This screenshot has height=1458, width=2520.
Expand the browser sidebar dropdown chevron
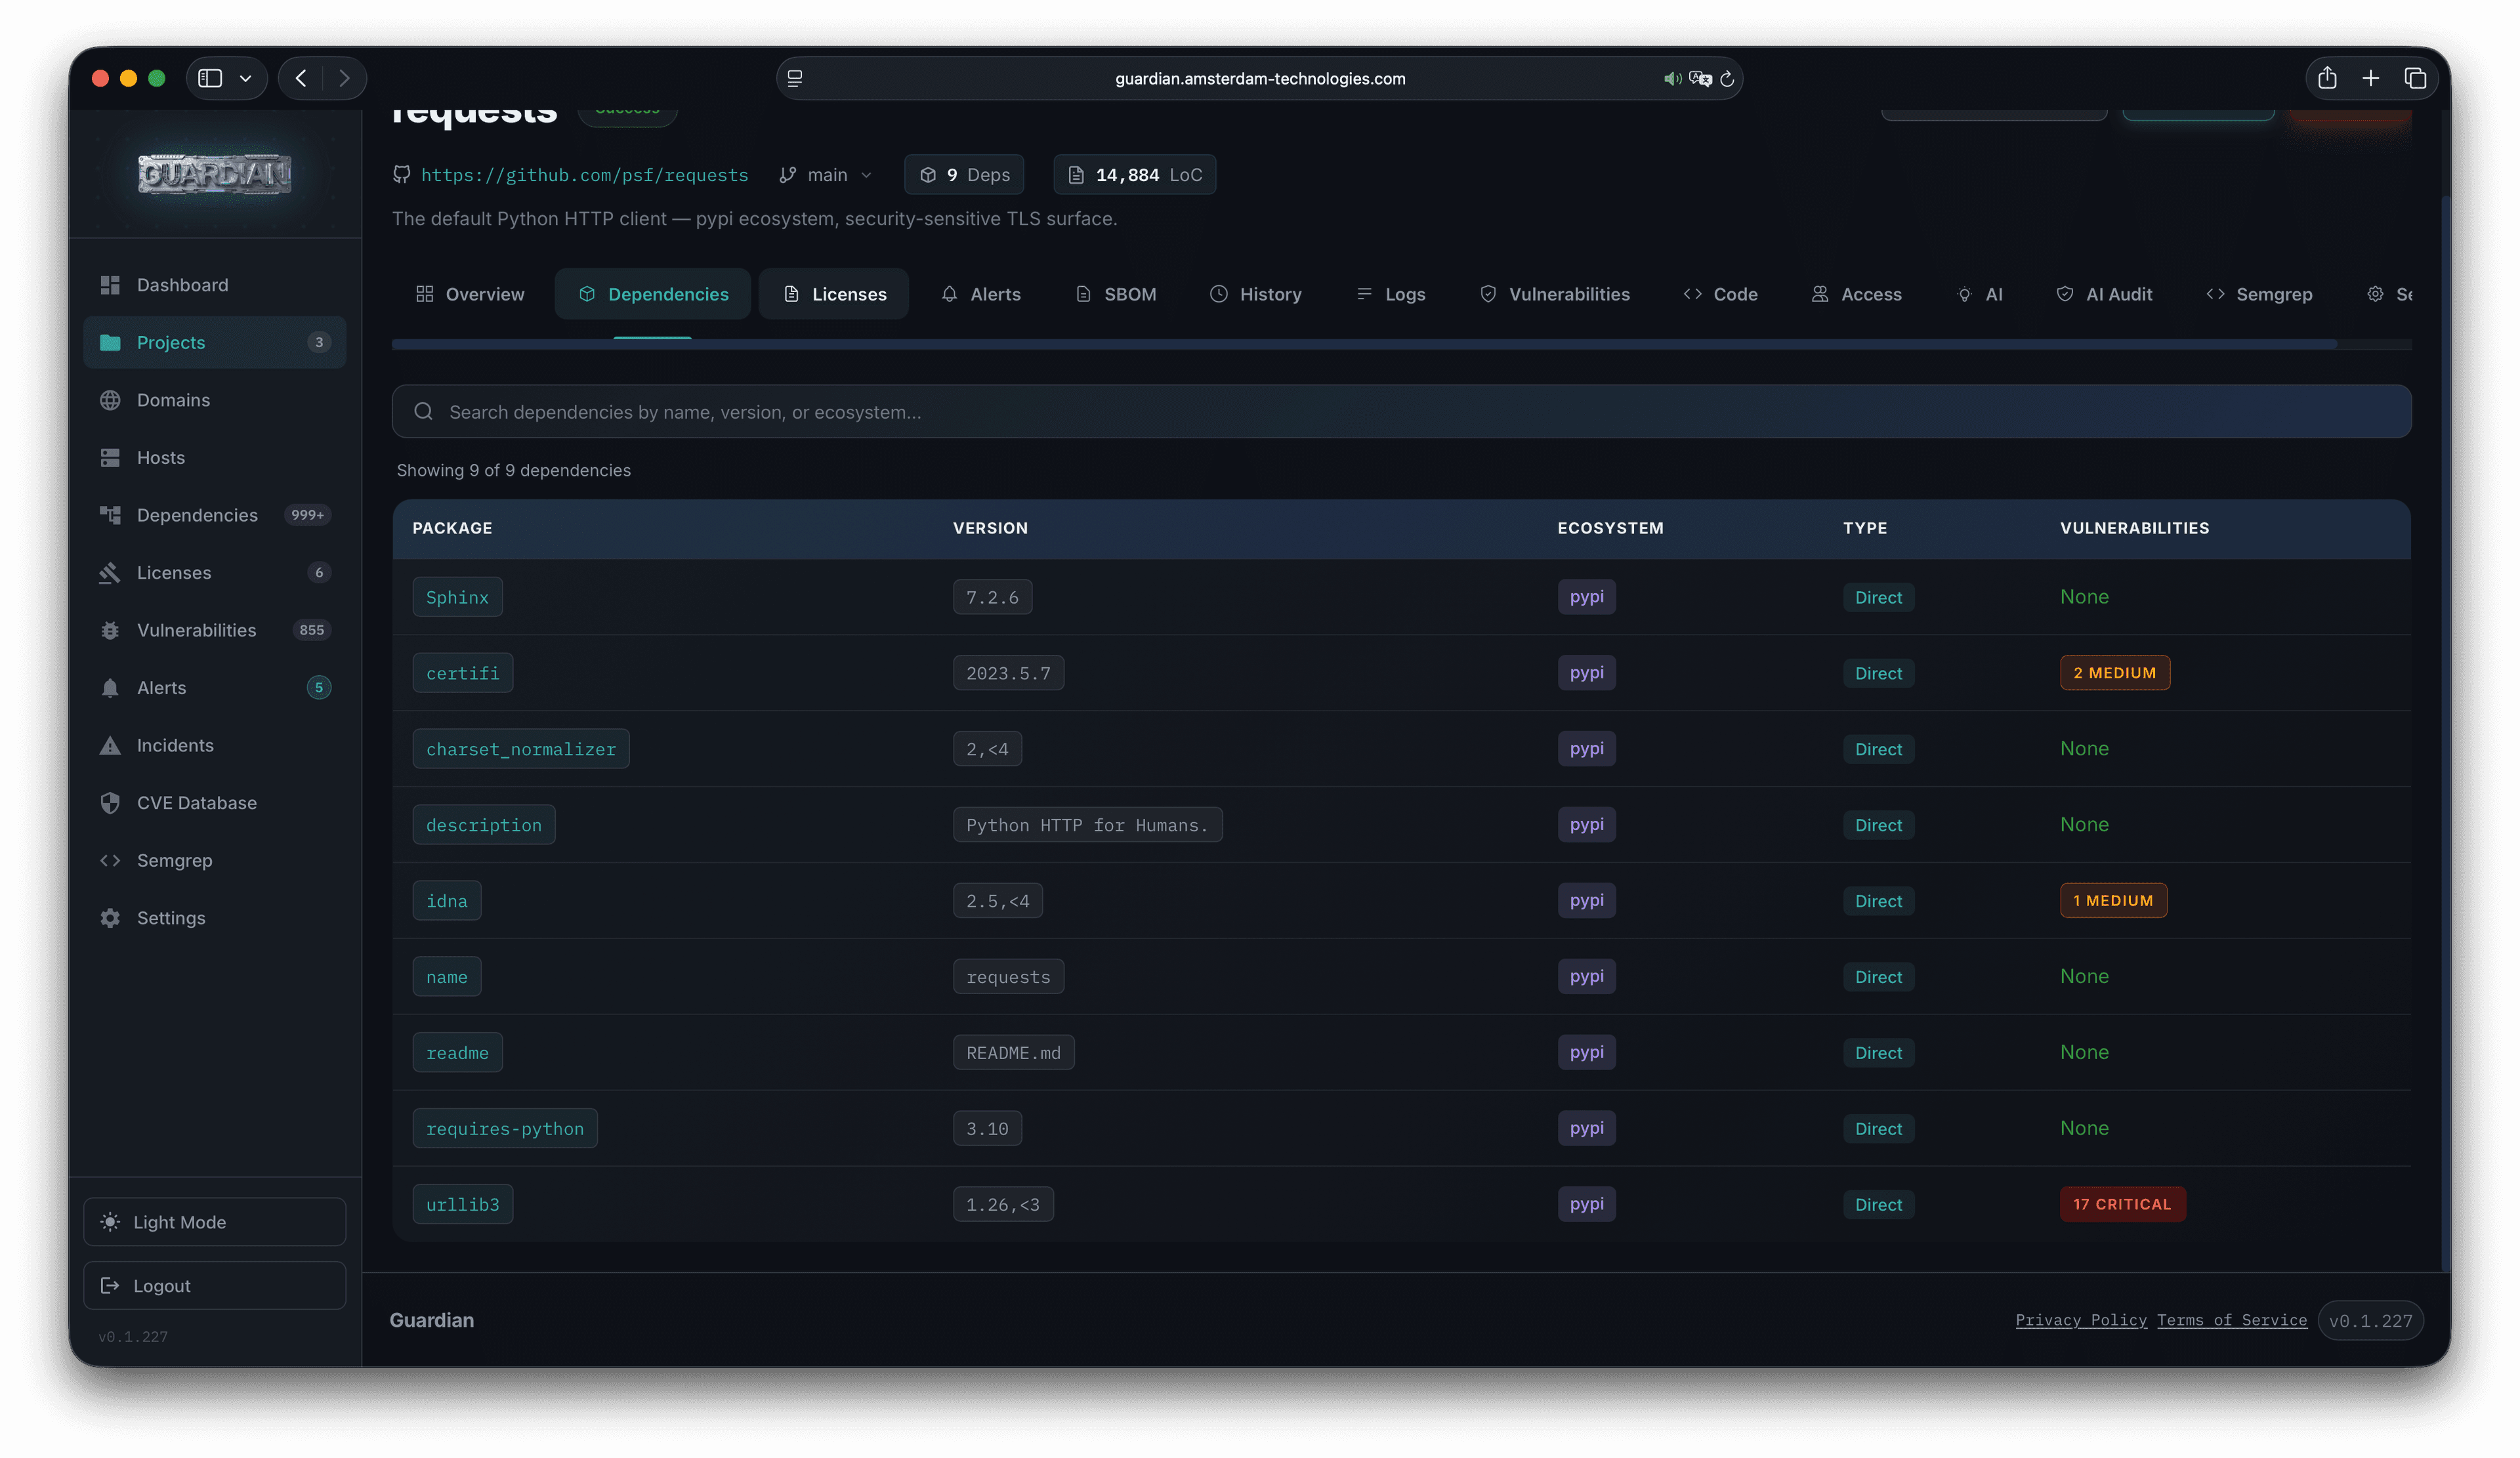pyautogui.click(x=245, y=78)
